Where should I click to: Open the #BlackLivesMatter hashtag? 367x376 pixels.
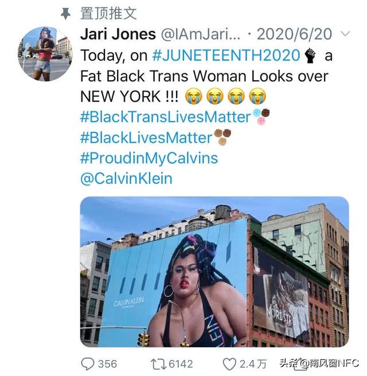pyautogui.click(x=146, y=138)
